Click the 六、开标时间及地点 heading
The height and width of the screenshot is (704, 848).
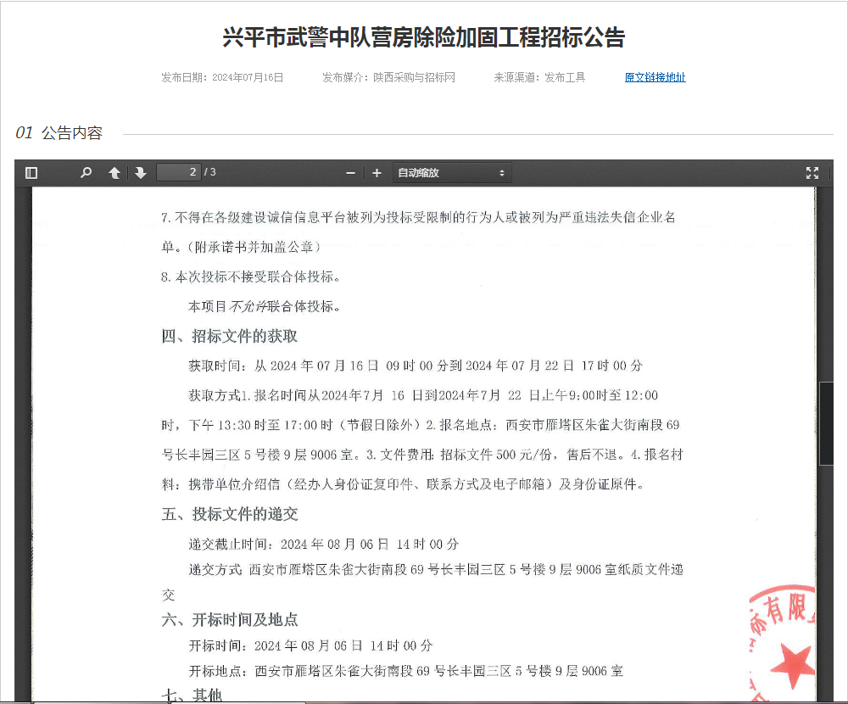click(230, 619)
